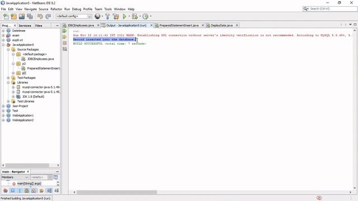The width and height of the screenshot is (358, 201).
Task: Expand the Datetimee project node
Action: point(3,31)
